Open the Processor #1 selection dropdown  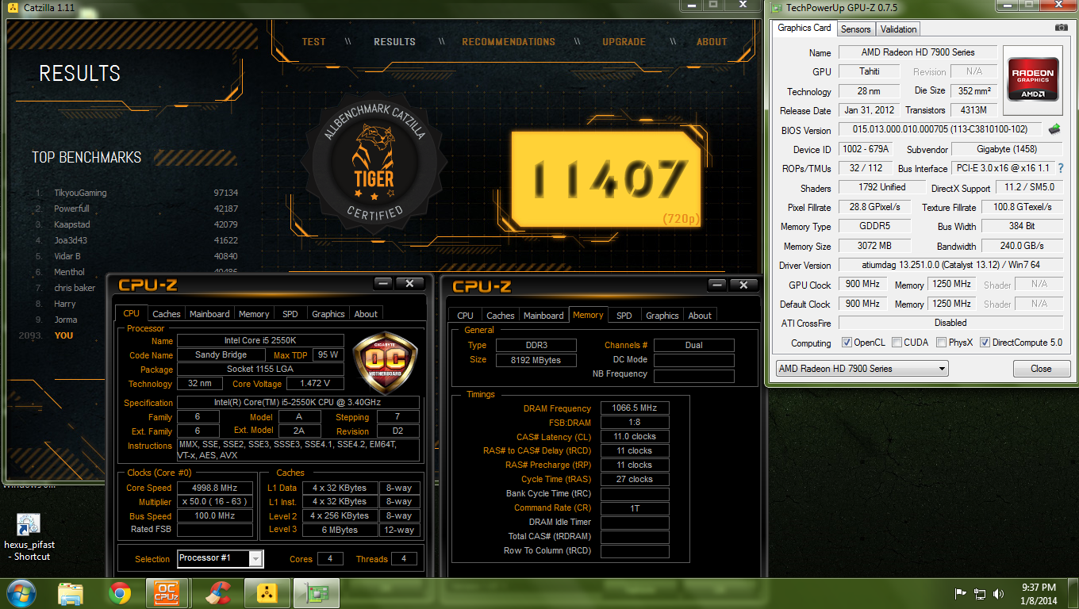coord(221,558)
